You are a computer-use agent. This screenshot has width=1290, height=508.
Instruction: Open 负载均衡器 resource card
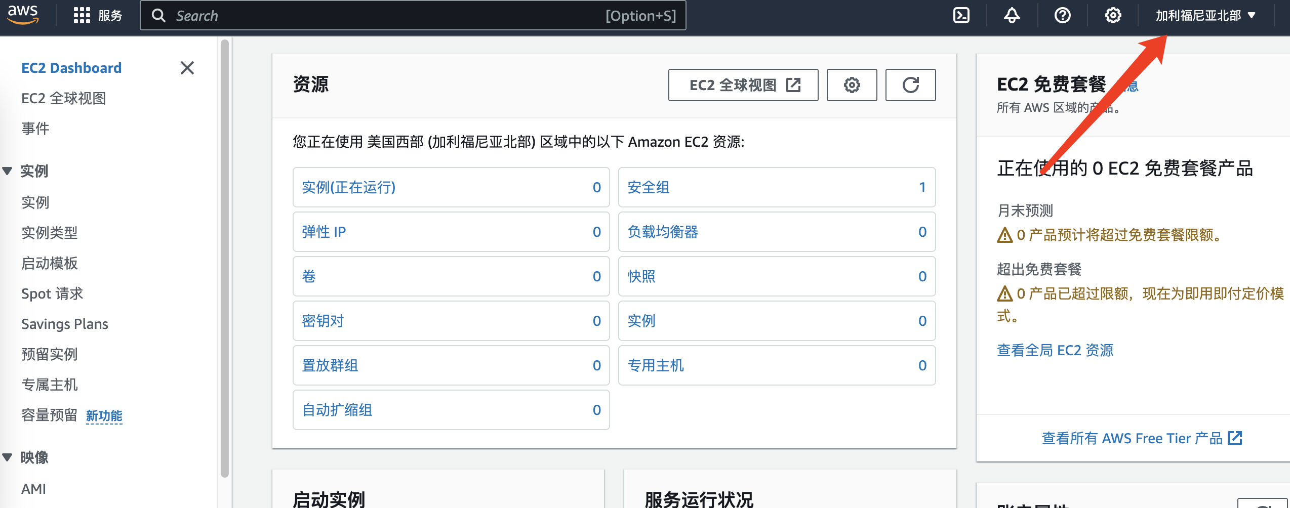[777, 232]
